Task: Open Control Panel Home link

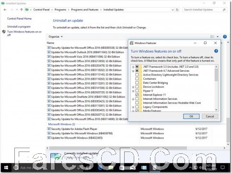Action: pos(19,19)
